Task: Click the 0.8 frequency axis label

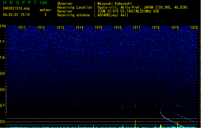Action: [3, 90]
